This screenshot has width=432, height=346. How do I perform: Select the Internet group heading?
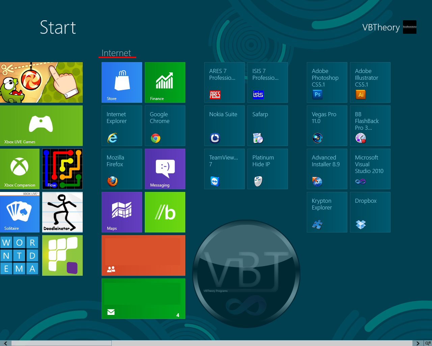[x=116, y=53]
